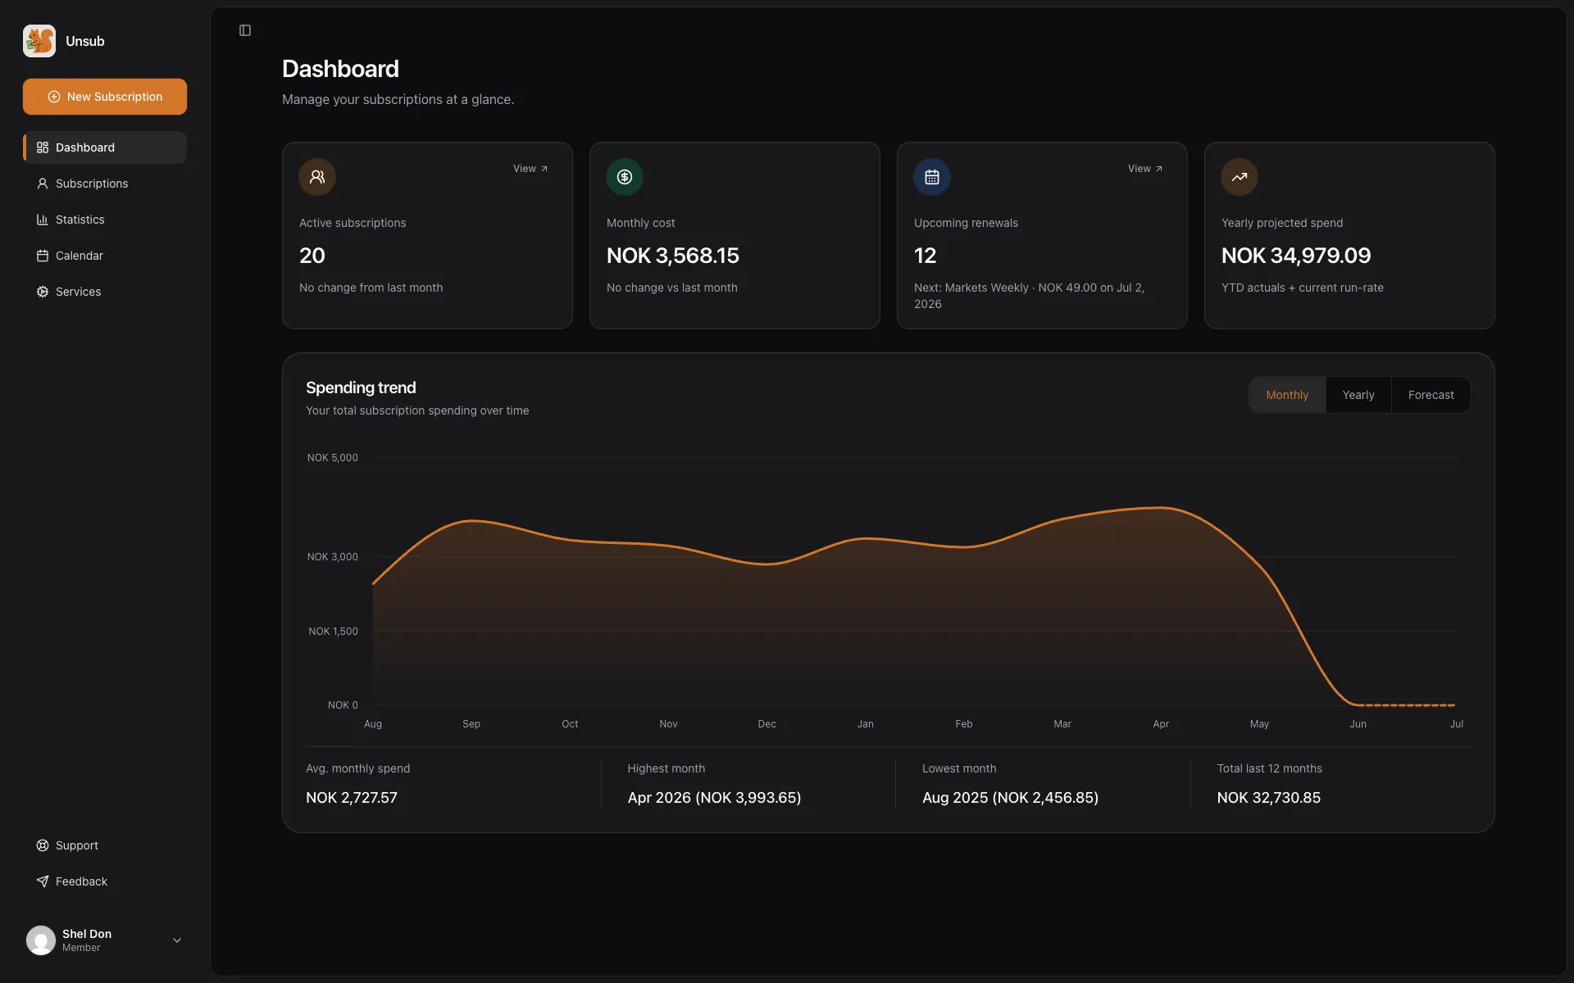1574x983 pixels.
Task: Open the Feedback link
Action: 105,881
